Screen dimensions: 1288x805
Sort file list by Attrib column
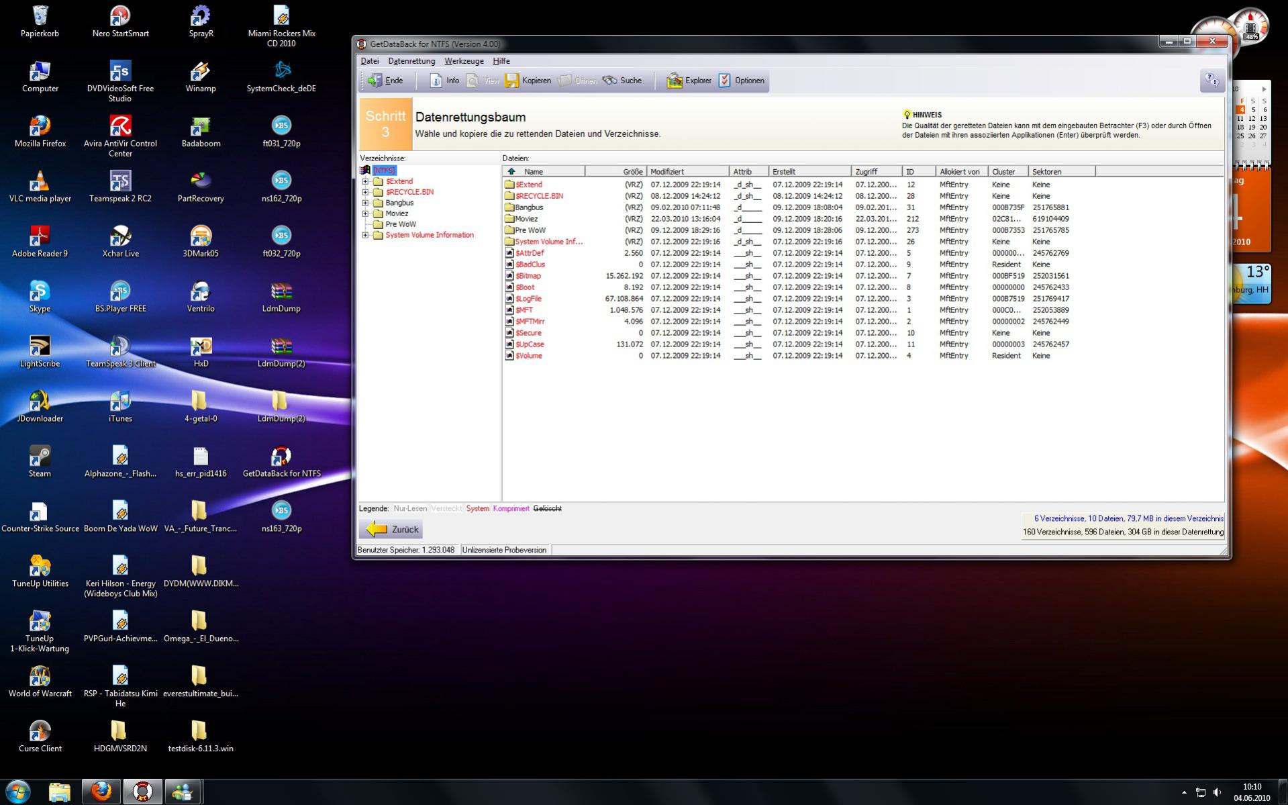pyautogui.click(x=748, y=172)
